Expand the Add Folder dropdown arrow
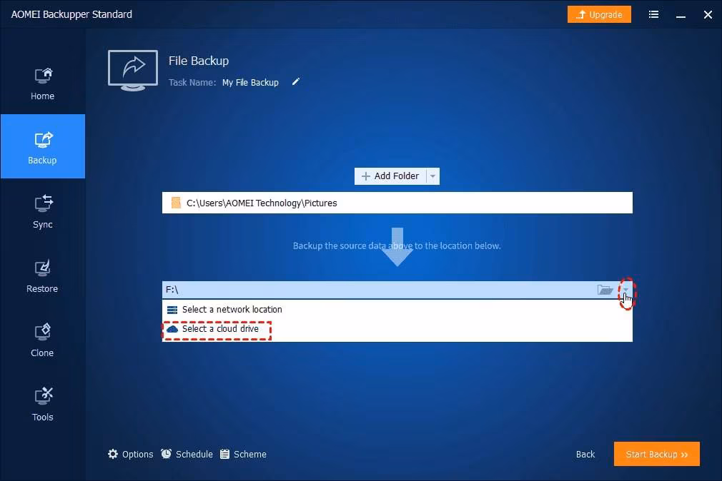Image resolution: width=722 pixels, height=481 pixels. point(432,176)
